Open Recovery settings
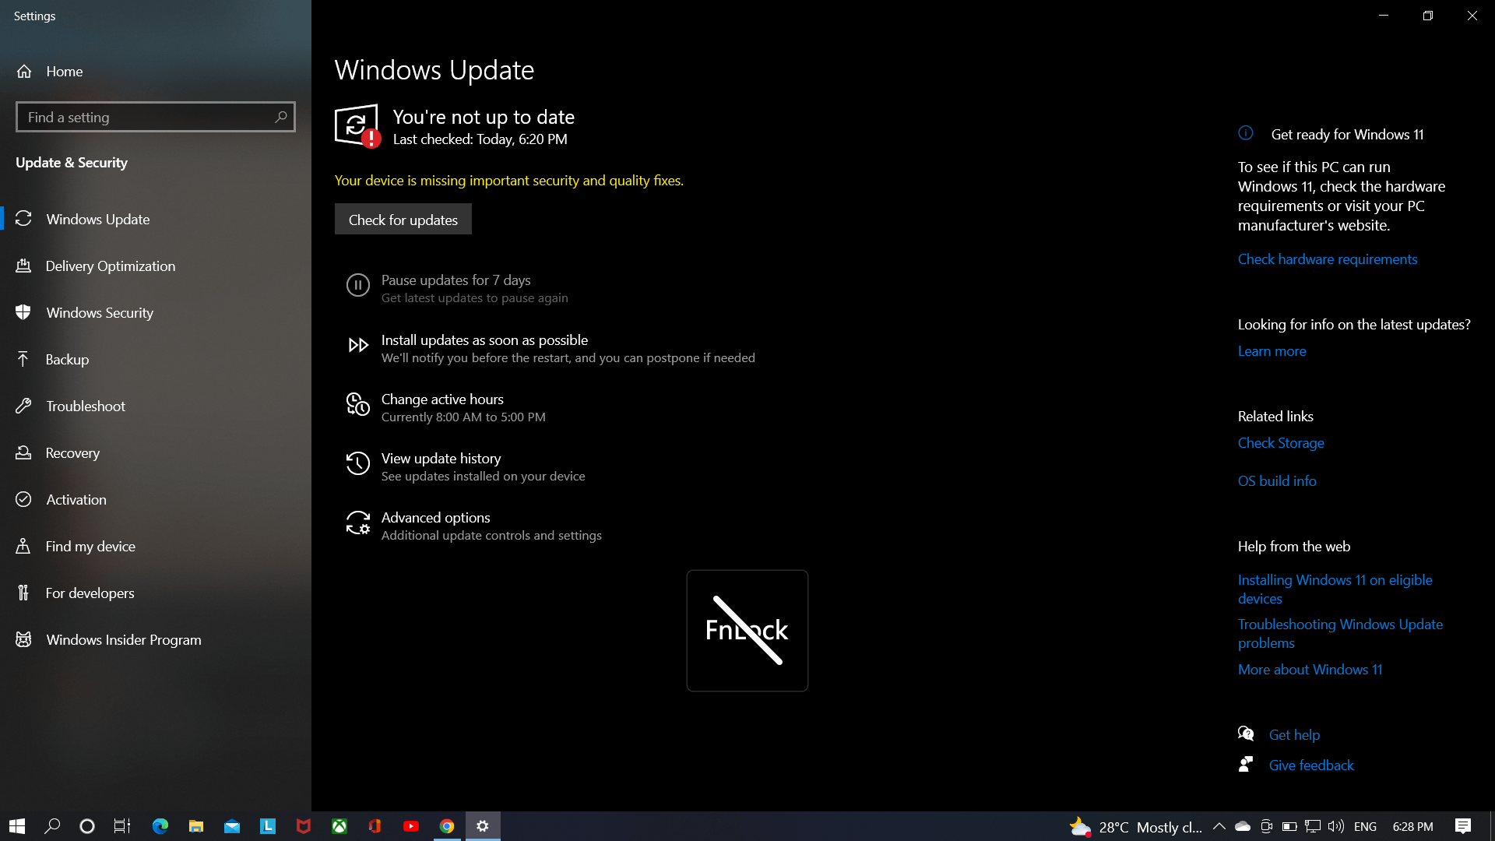 click(156, 453)
